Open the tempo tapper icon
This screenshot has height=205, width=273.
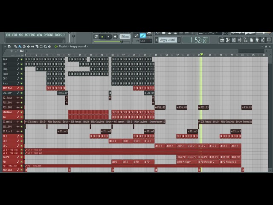click(x=263, y=40)
